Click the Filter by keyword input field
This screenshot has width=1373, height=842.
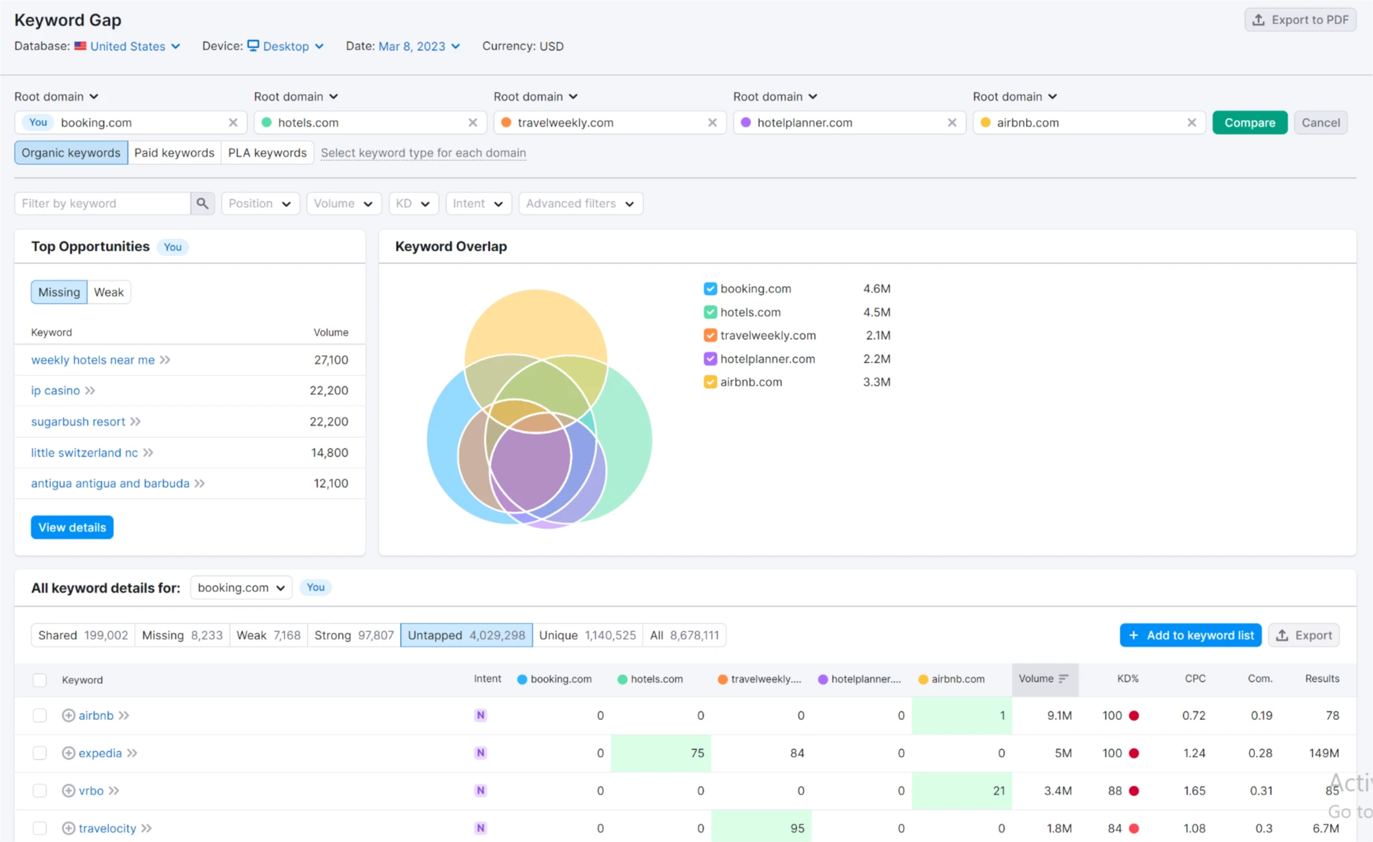tap(103, 203)
